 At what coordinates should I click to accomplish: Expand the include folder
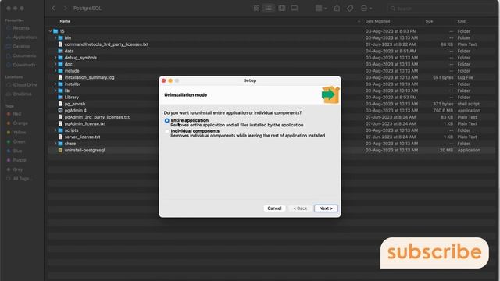(x=55, y=71)
